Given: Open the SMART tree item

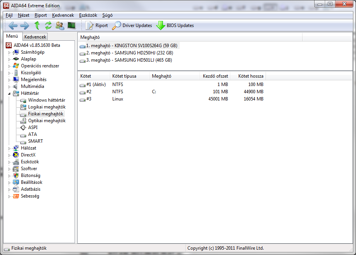Looking at the screenshot, I should 35,141.
